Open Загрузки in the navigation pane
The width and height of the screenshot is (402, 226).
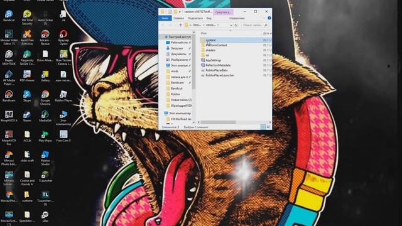tap(177, 48)
